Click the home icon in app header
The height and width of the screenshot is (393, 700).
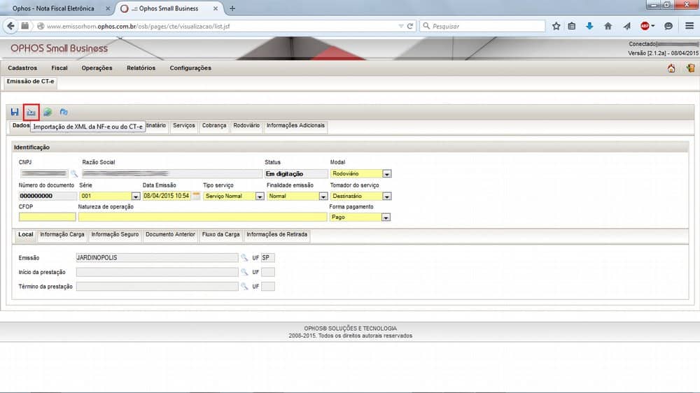pyautogui.click(x=671, y=69)
